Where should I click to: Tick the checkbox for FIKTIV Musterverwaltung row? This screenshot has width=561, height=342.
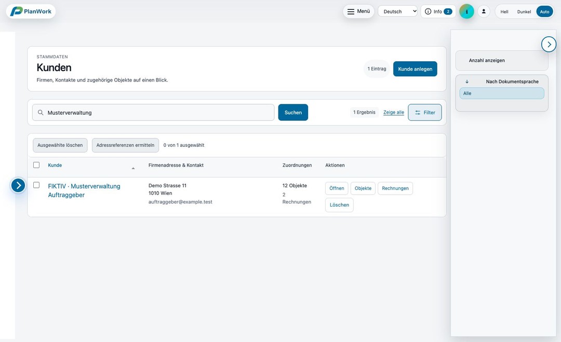(36, 185)
